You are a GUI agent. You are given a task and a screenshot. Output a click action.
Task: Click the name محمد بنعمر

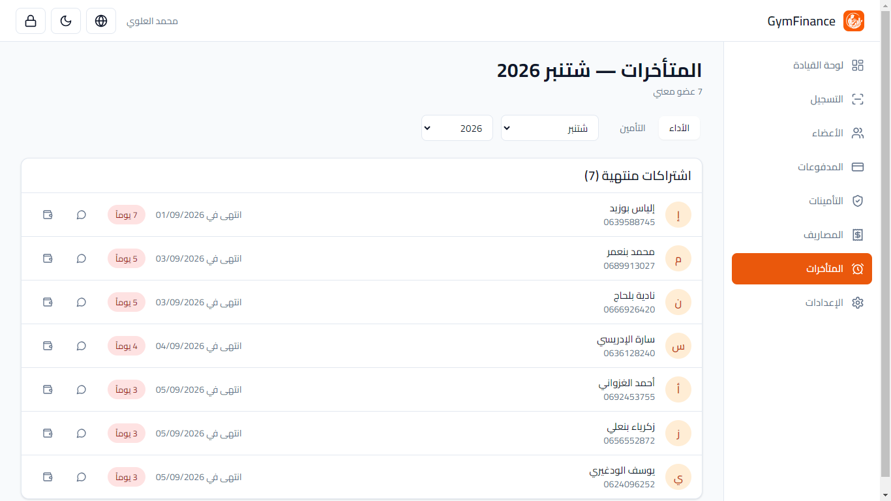(x=631, y=252)
